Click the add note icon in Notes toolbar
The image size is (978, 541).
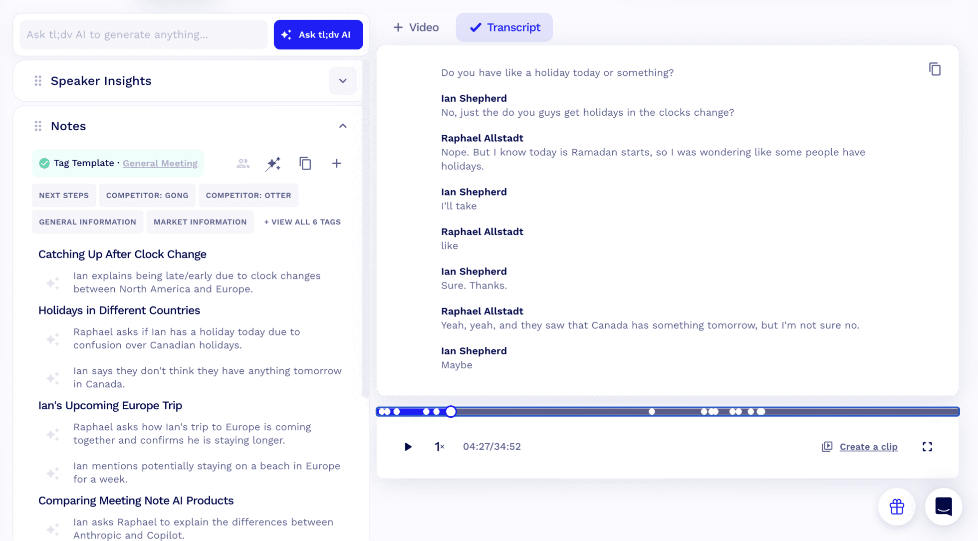pyautogui.click(x=337, y=163)
